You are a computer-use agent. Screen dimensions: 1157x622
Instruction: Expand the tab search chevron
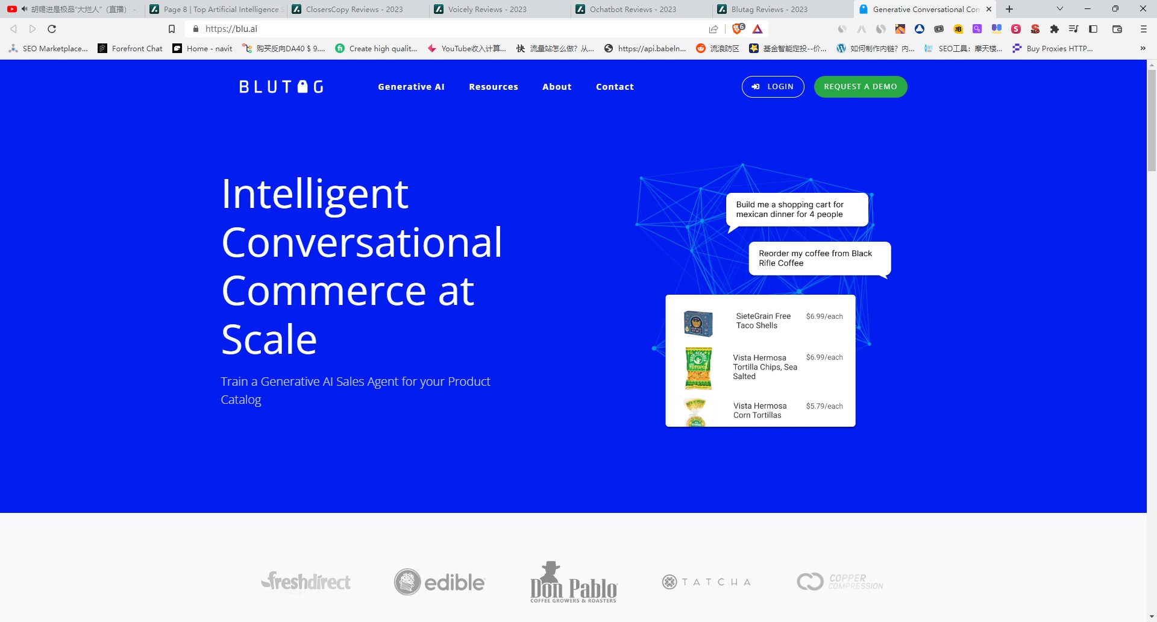point(1060,9)
